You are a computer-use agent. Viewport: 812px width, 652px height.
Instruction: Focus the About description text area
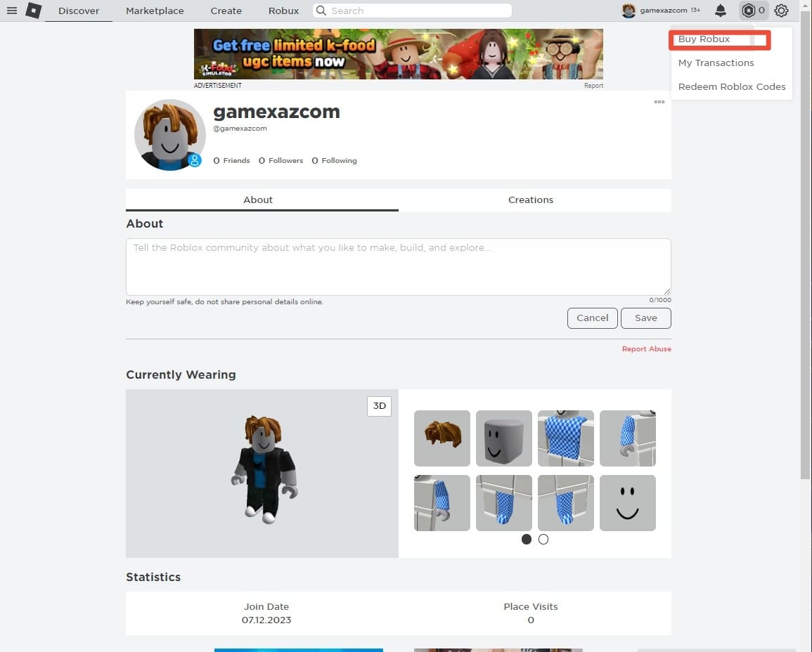tap(398, 267)
